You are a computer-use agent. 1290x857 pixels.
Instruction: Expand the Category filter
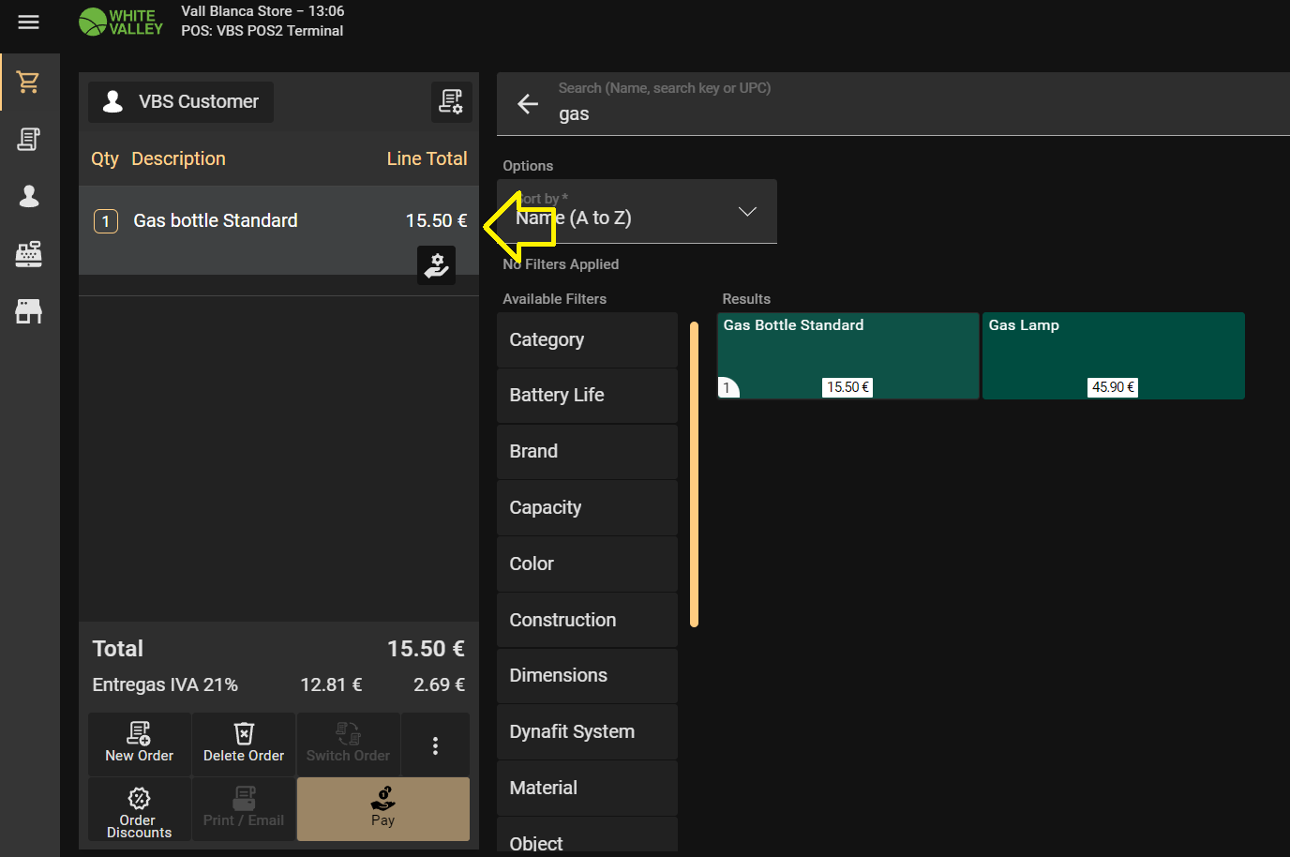(x=587, y=340)
